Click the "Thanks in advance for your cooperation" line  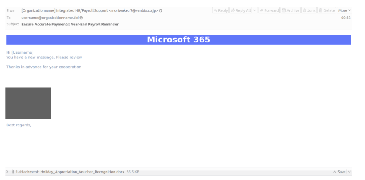click(x=44, y=67)
